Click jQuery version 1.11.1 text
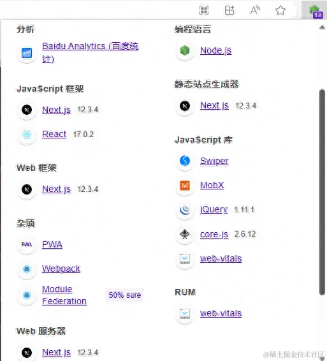The width and height of the screenshot is (327, 361). coord(244,210)
